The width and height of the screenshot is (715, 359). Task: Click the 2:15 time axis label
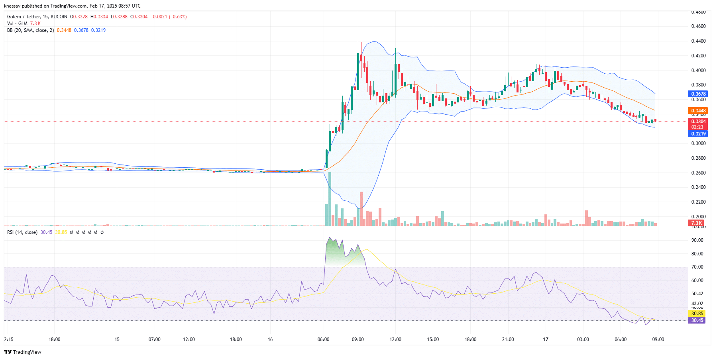click(x=9, y=339)
